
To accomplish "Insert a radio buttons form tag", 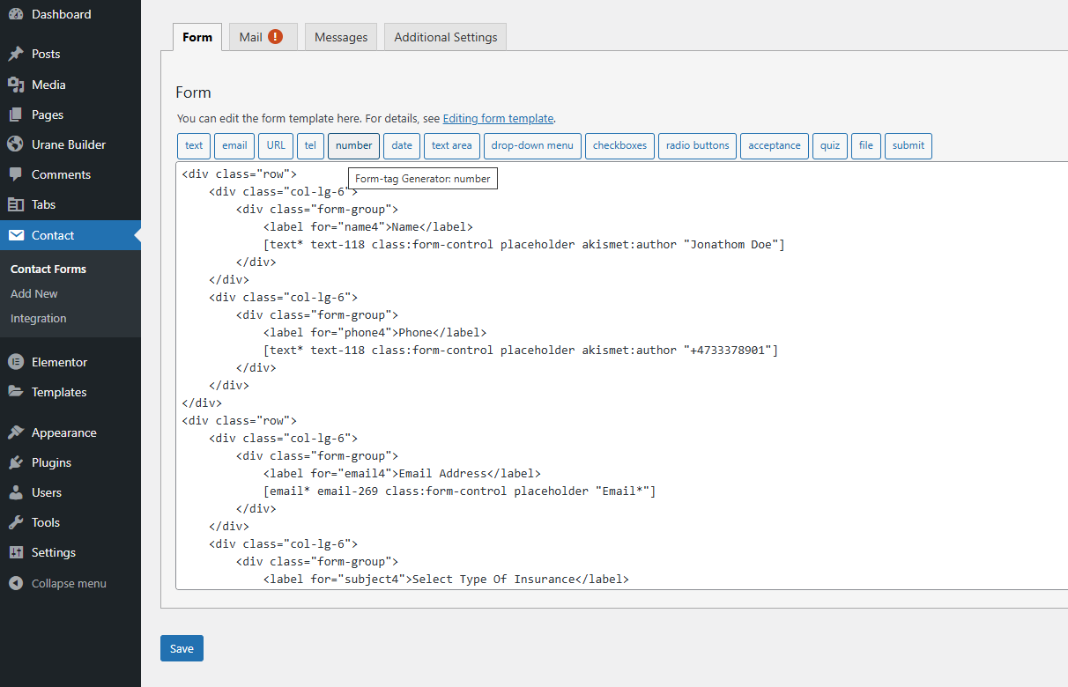I will (x=697, y=145).
